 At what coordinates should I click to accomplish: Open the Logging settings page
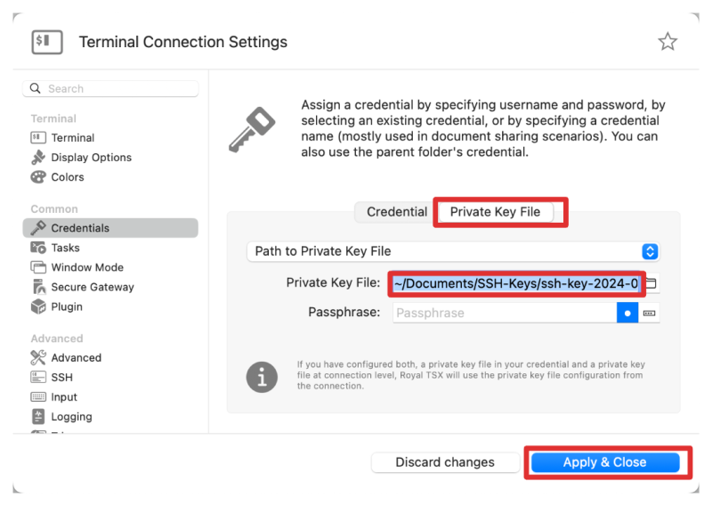click(x=71, y=417)
